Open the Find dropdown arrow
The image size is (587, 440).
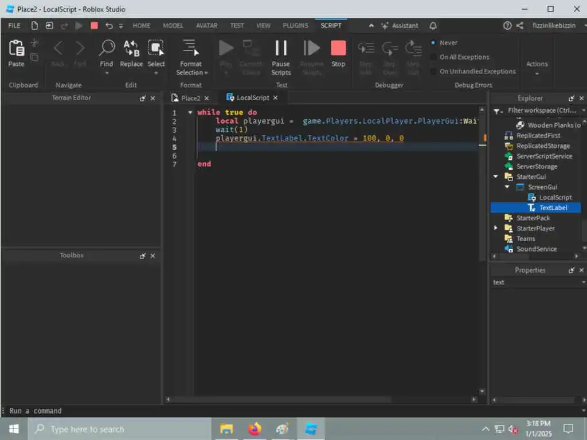pyautogui.click(x=107, y=73)
